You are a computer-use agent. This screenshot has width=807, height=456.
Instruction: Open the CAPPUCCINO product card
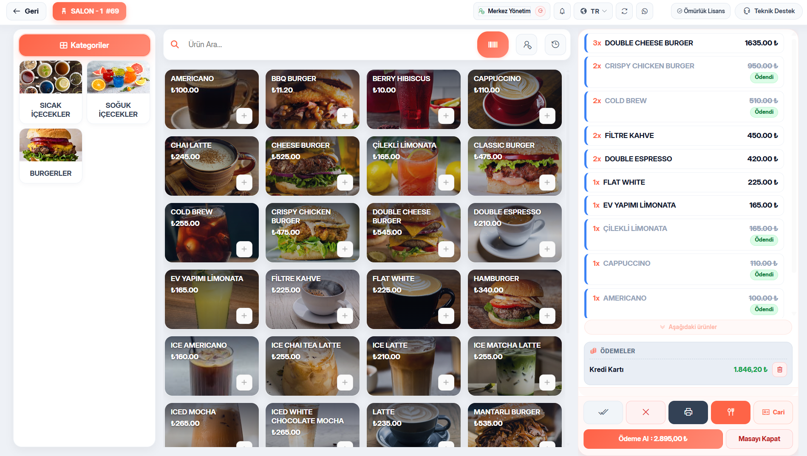click(515, 99)
